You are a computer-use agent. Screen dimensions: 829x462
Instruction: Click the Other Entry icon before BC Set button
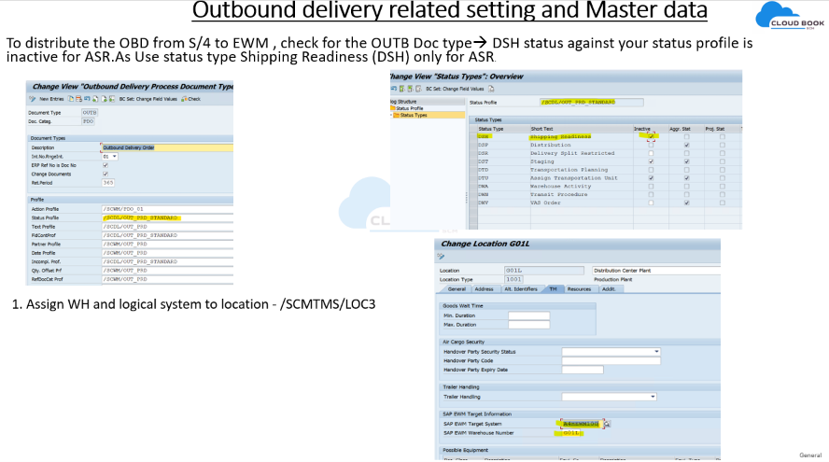point(111,99)
